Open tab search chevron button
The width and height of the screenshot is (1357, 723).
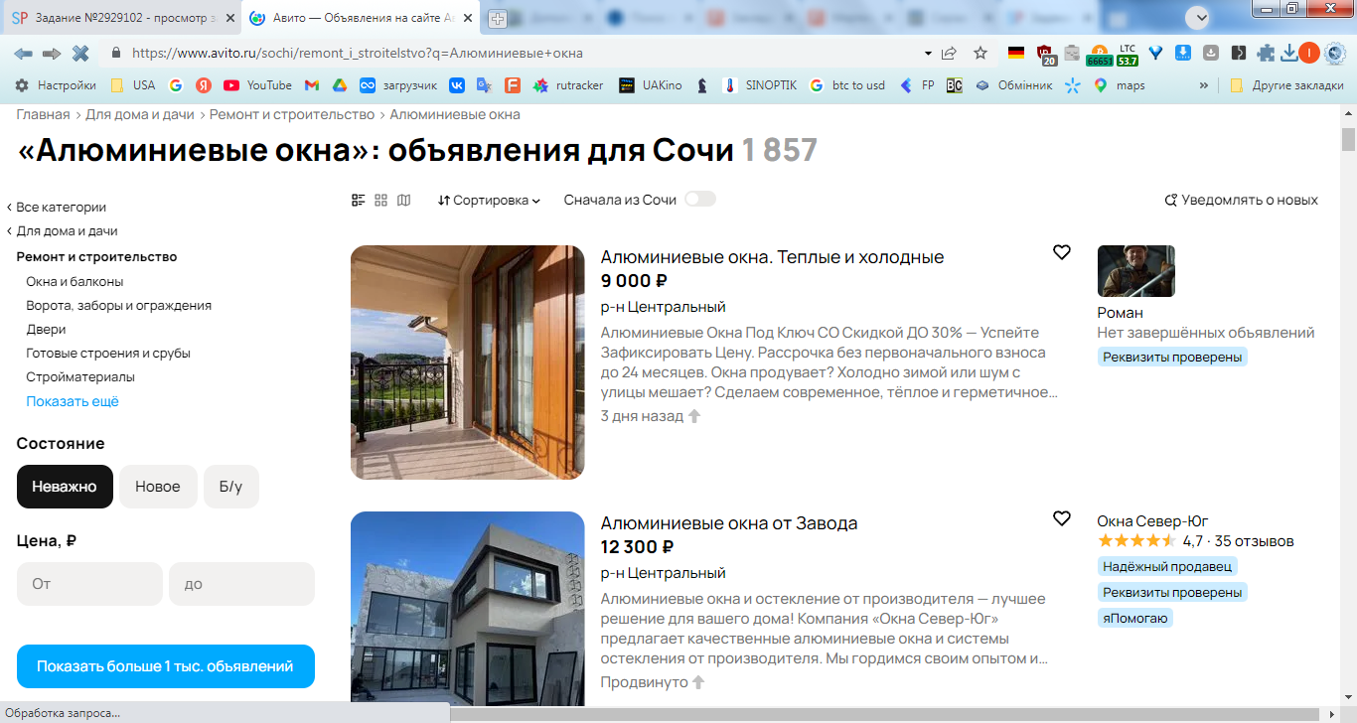coord(1200,17)
